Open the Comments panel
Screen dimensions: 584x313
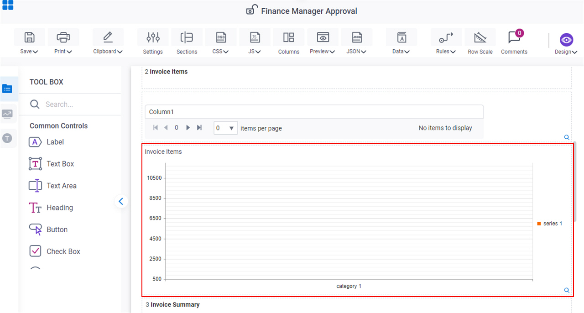514,37
